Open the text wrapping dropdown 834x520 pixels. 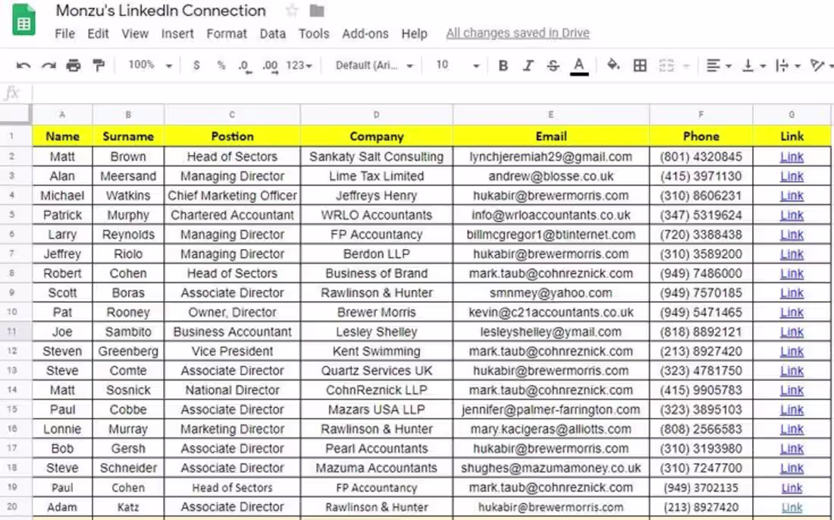(788, 65)
